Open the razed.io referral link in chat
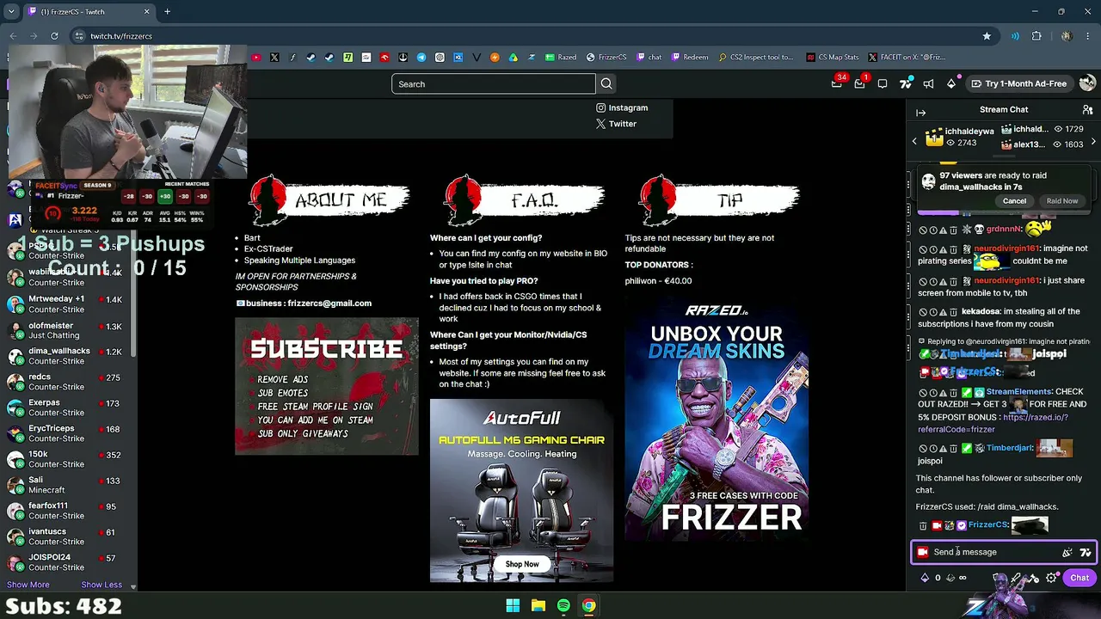Screen dimensions: 1101x619 pyautogui.click(x=993, y=423)
